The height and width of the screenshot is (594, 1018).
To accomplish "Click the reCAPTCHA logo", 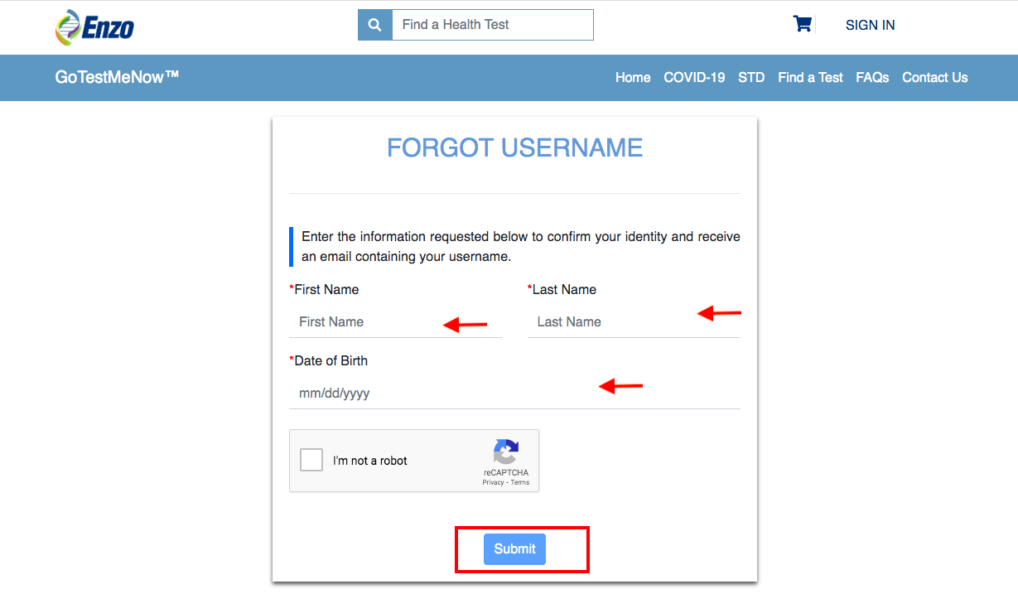I will [506, 452].
